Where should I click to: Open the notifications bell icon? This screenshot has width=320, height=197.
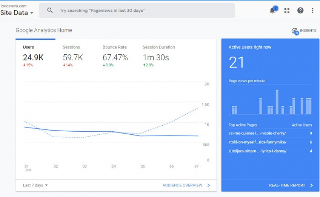272,11
